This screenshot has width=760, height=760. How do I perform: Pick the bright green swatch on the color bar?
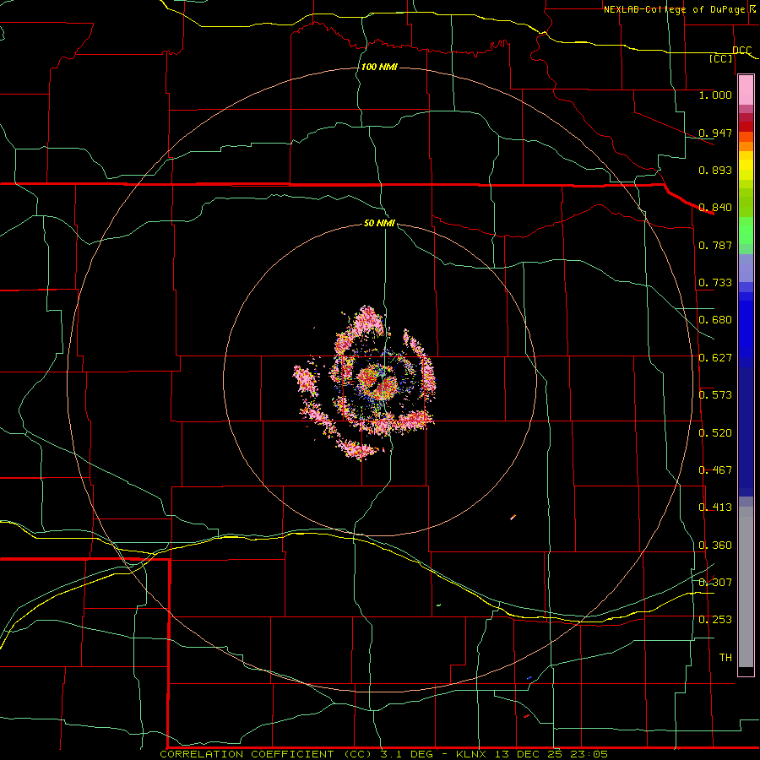tap(746, 231)
